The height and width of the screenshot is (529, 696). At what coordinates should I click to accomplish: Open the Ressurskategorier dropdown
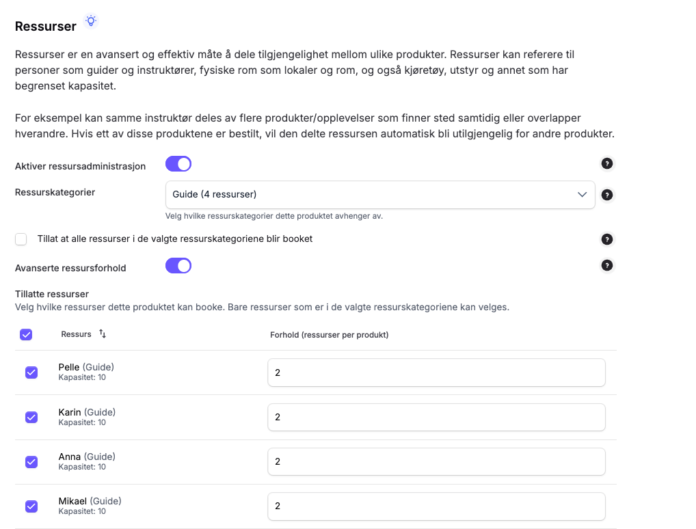pyautogui.click(x=379, y=195)
